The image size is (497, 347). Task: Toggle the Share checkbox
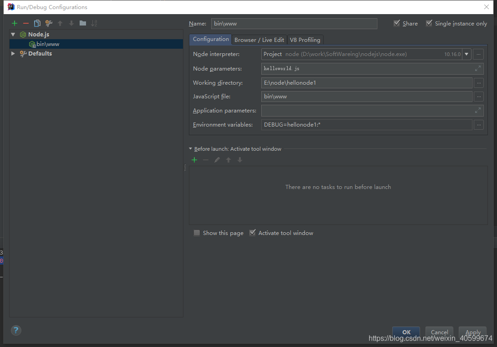(396, 23)
